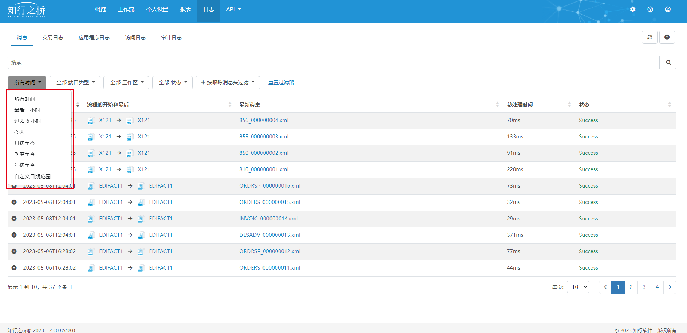687x333 pixels.
Task: Expand the row for DESADV_000000013.xml
Action: tap(14, 235)
